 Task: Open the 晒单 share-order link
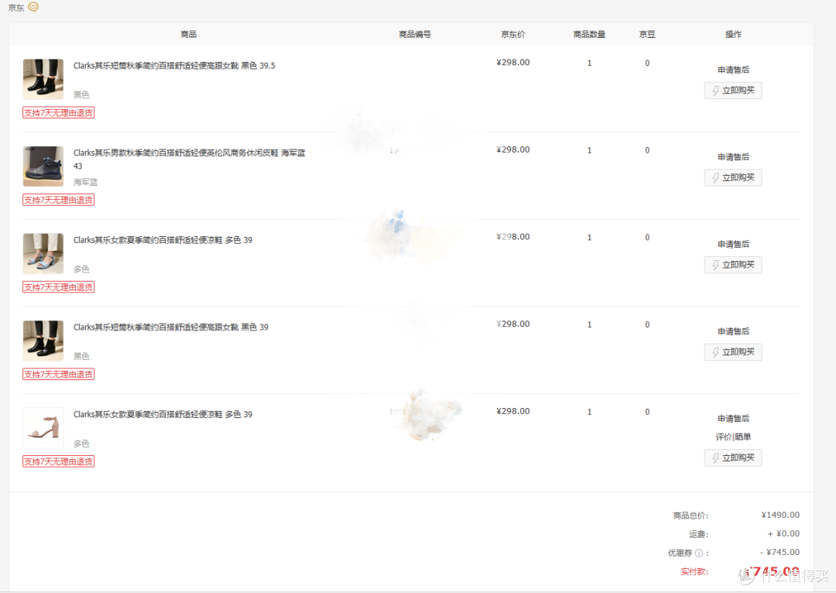(x=742, y=437)
